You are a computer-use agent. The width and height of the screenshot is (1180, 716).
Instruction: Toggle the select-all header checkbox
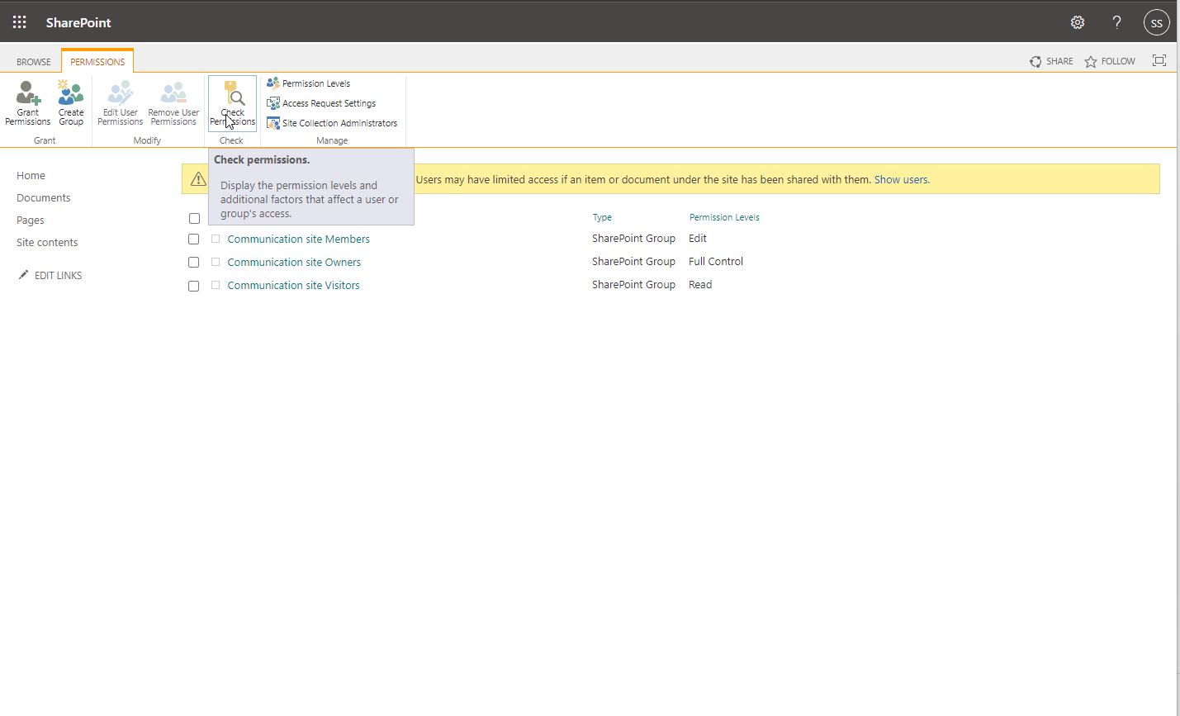point(194,219)
